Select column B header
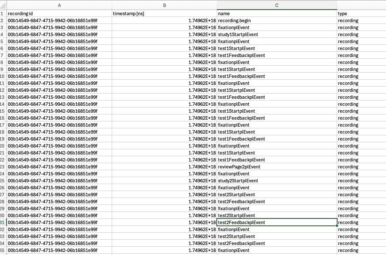The height and width of the screenshot is (255, 386). click(x=164, y=5)
